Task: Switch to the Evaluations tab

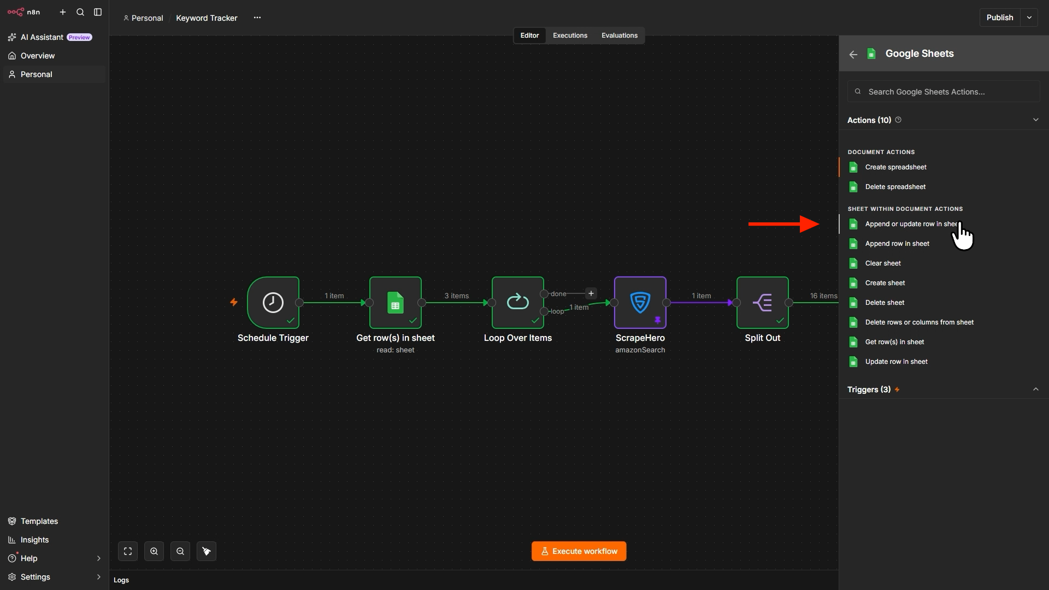Action: (620, 36)
